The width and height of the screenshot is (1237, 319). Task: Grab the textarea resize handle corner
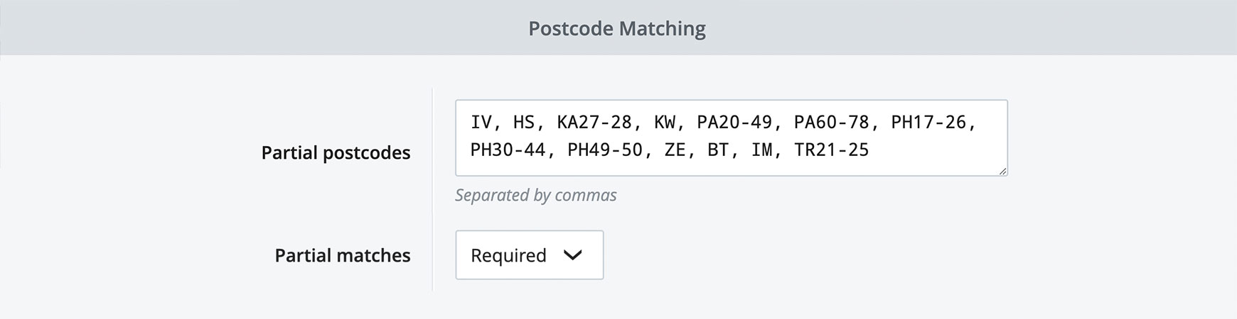[x=1002, y=171]
